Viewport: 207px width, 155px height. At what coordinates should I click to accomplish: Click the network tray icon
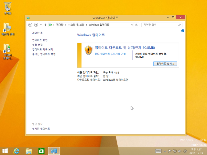click(x=175, y=151)
